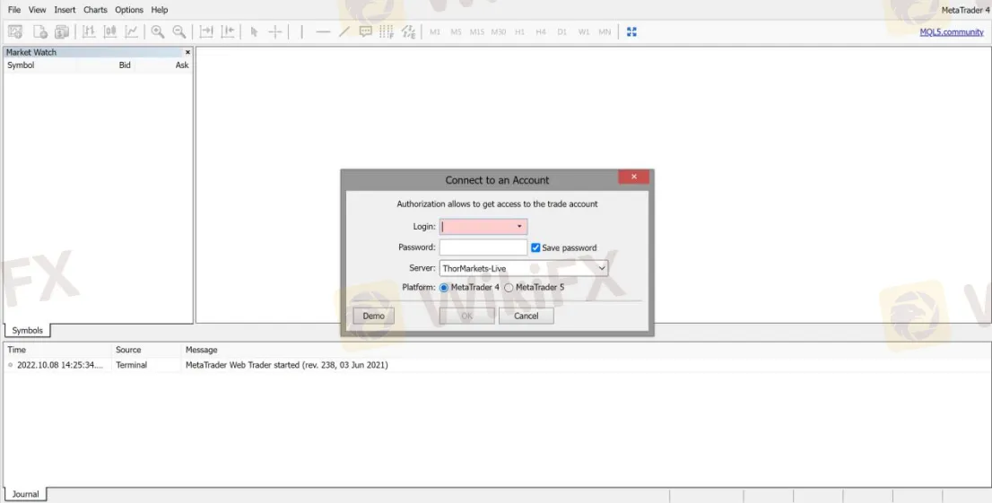The width and height of the screenshot is (992, 503).
Task: Open the Help menu
Action: 160,10
